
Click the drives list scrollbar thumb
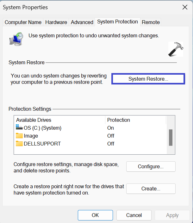coord(171,137)
